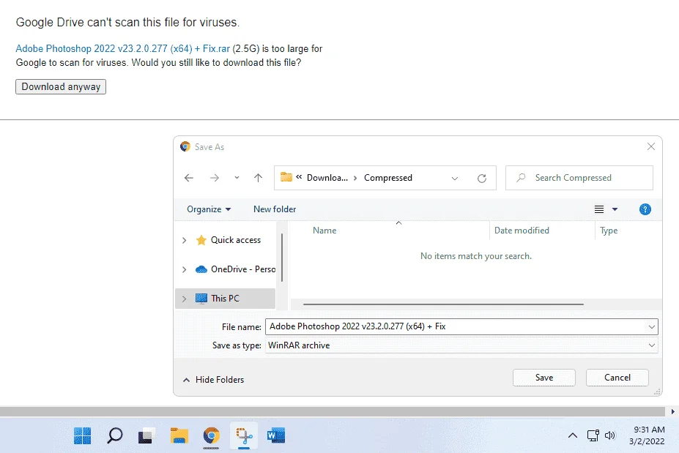Screen dimensions: 679x453
Task: Open Snipping Tool on taskbar
Action: point(244,435)
